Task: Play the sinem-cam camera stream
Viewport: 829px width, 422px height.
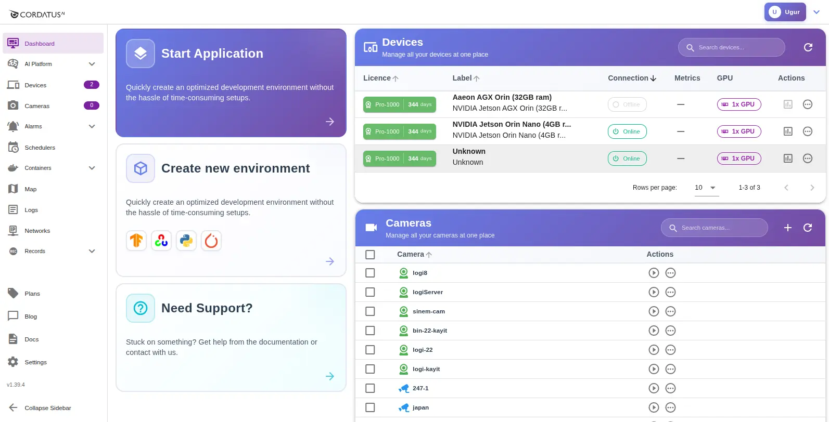Action: [x=654, y=311]
